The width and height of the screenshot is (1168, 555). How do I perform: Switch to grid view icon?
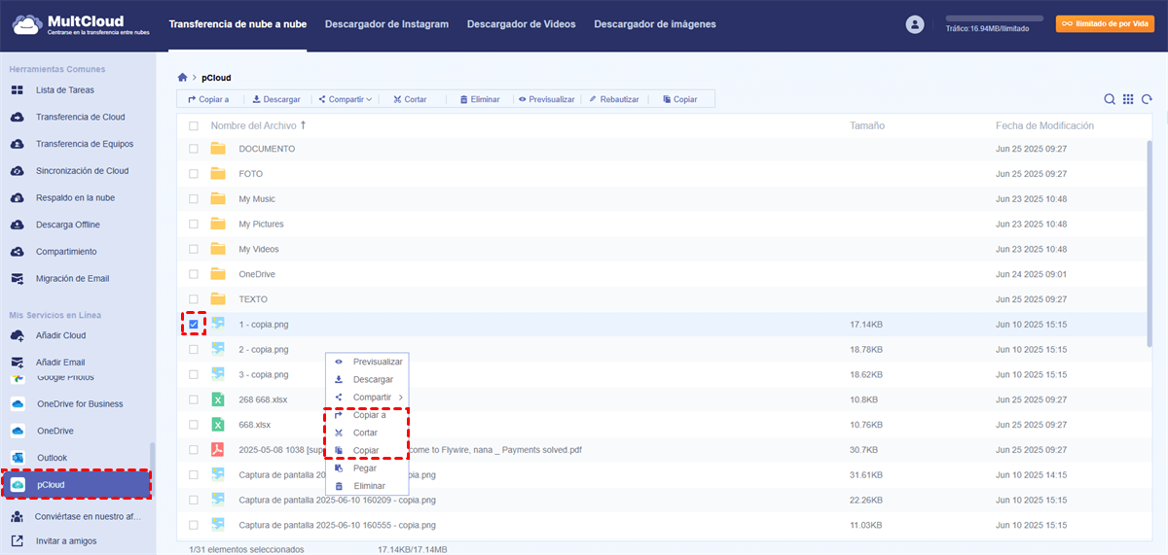click(1128, 99)
